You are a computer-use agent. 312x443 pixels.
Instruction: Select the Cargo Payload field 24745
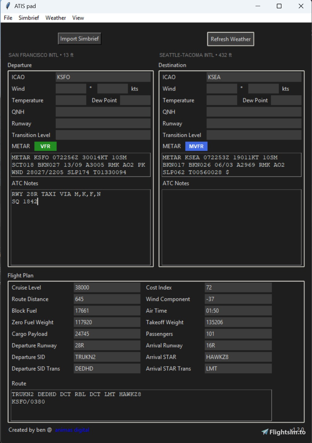107,334
